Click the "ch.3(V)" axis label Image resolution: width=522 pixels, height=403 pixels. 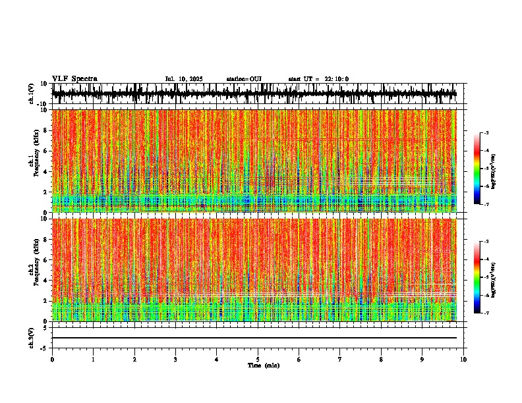(32, 338)
